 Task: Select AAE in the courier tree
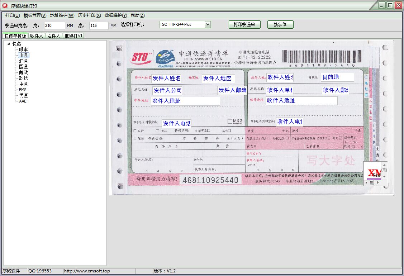pyautogui.click(x=23, y=101)
